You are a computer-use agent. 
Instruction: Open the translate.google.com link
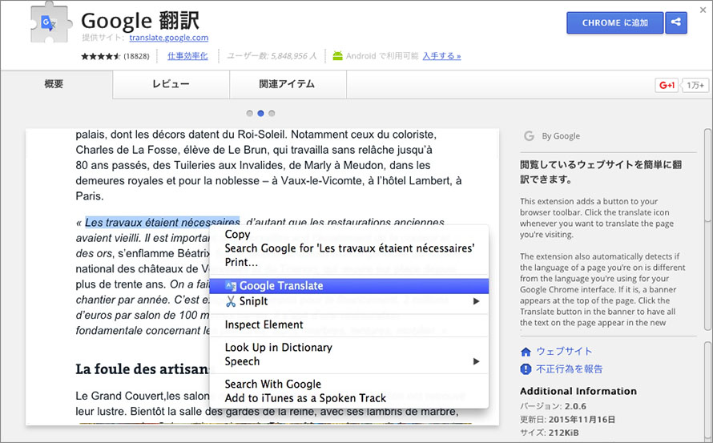[x=169, y=38]
